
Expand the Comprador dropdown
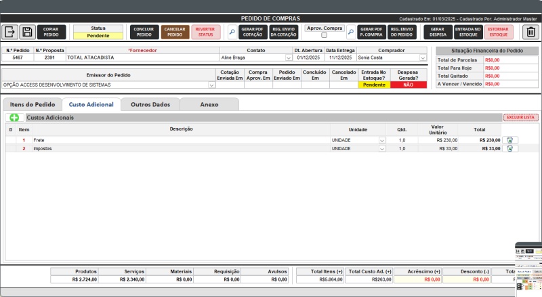tap(423, 58)
